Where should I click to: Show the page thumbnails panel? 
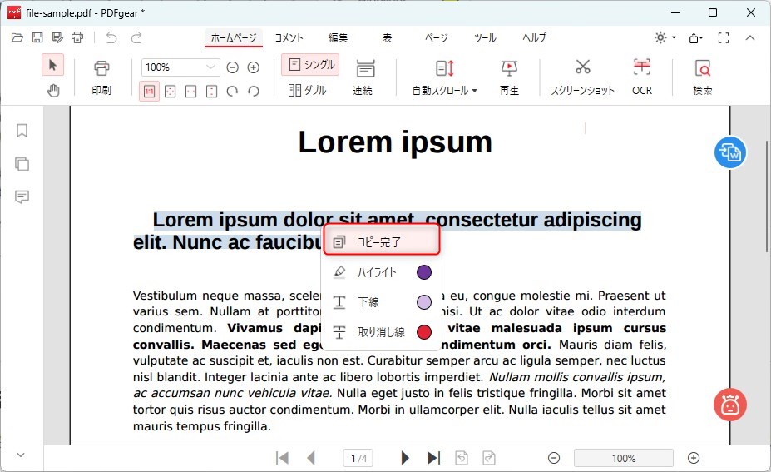tap(22, 164)
